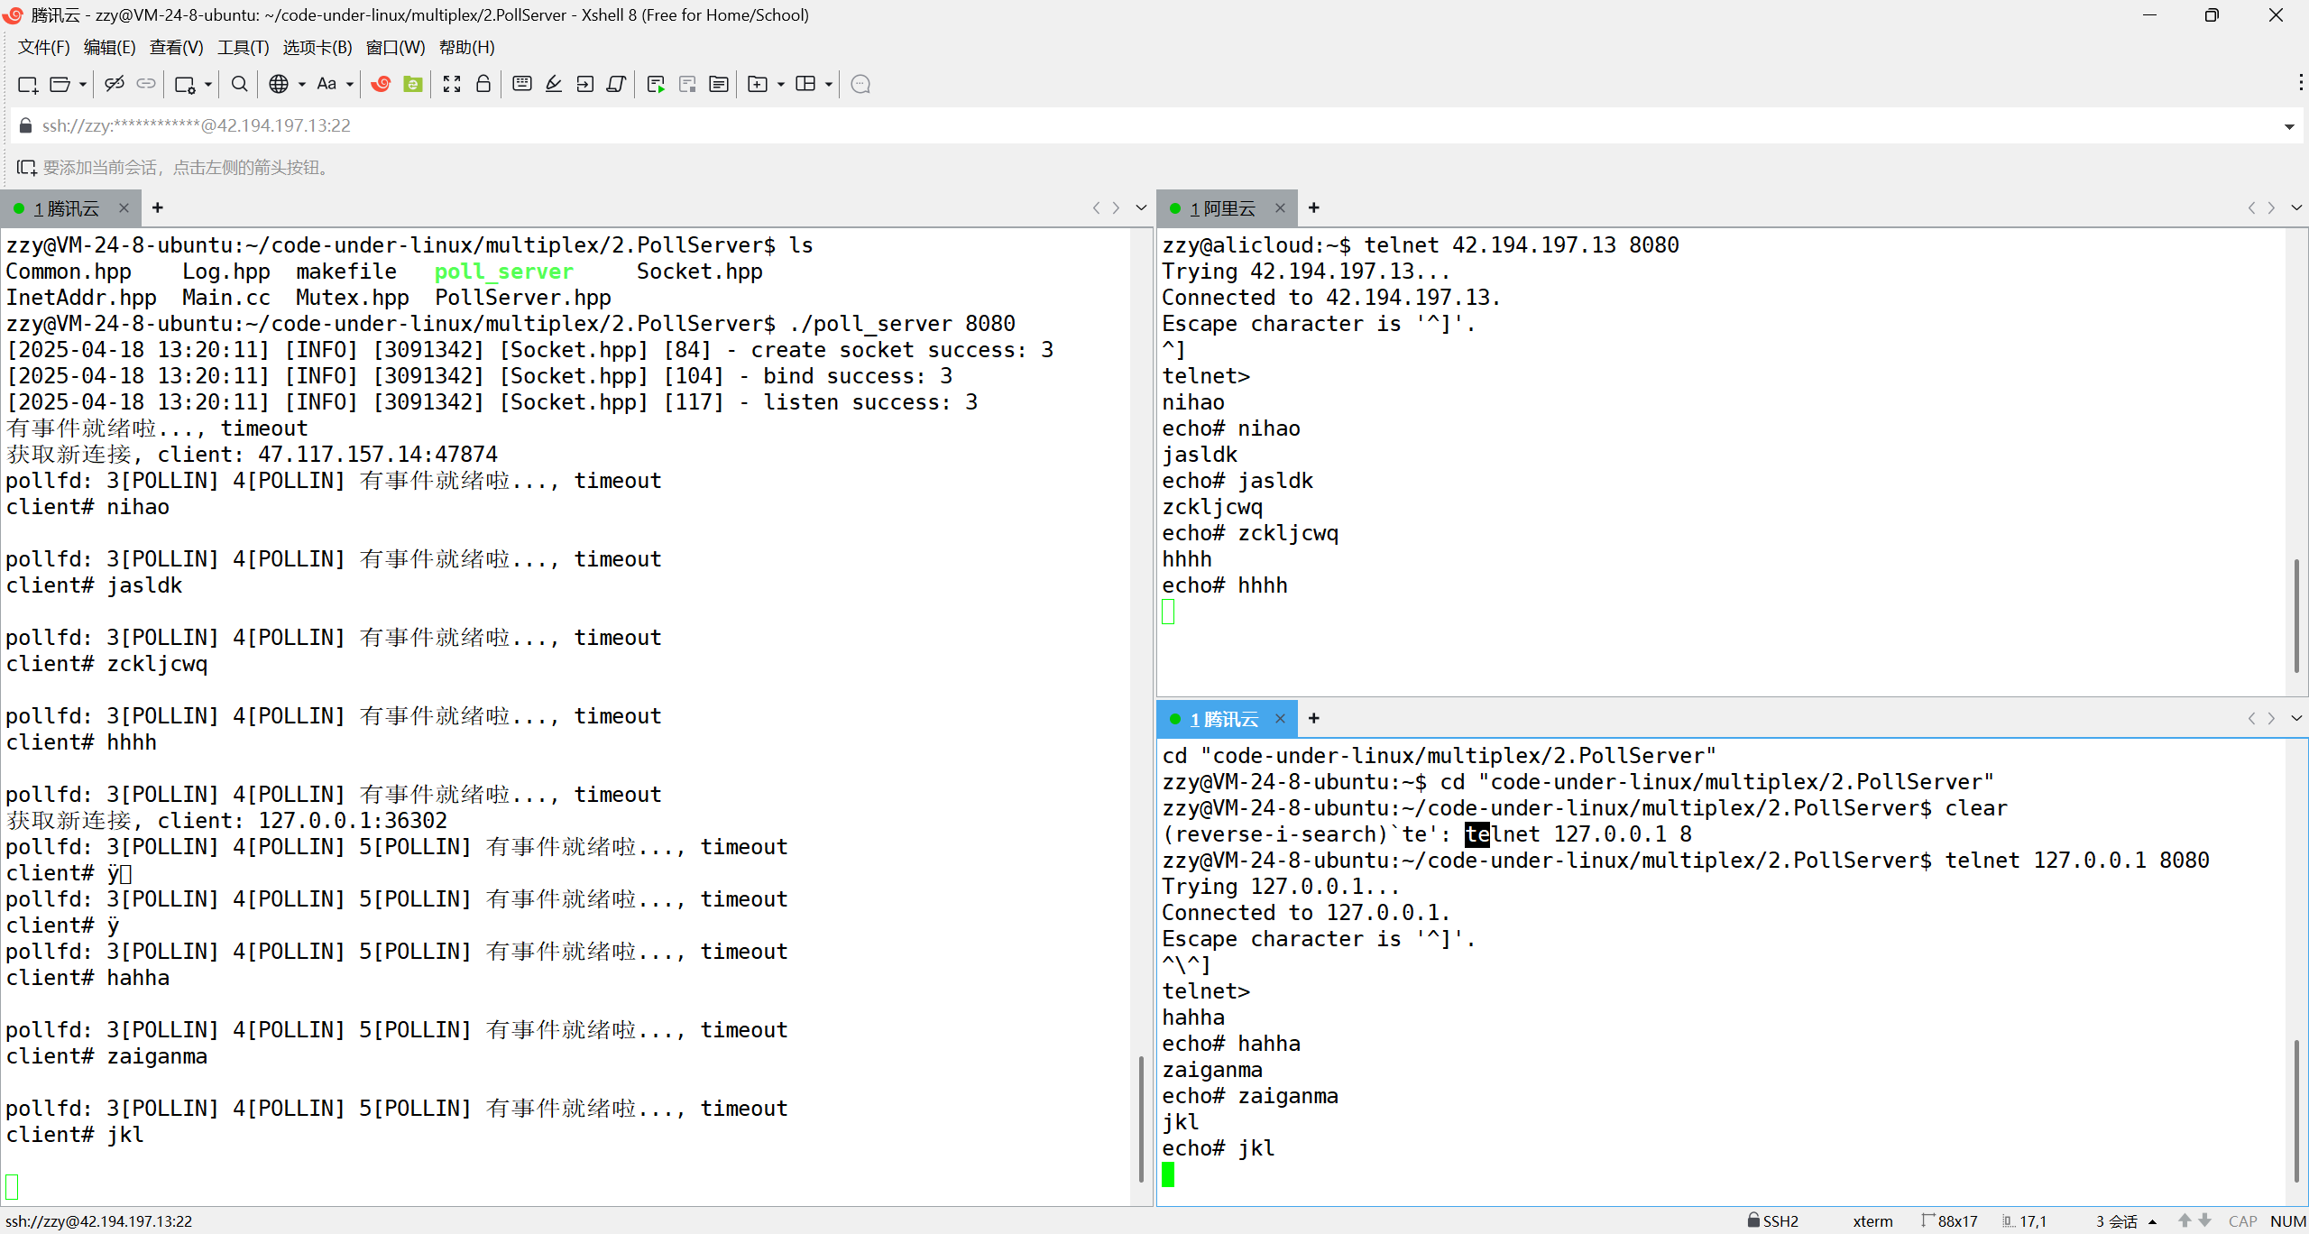
Task: Close the bottom-right 腾讯云 tab
Action: point(1280,718)
